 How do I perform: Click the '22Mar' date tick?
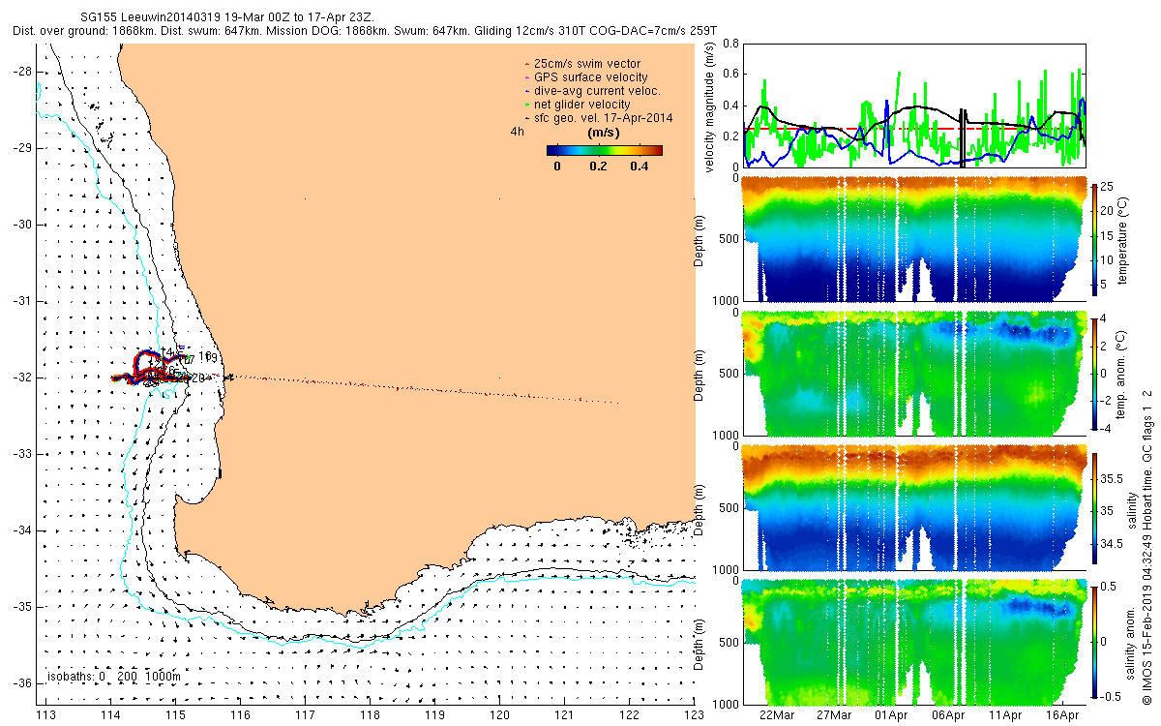[x=778, y=715]
